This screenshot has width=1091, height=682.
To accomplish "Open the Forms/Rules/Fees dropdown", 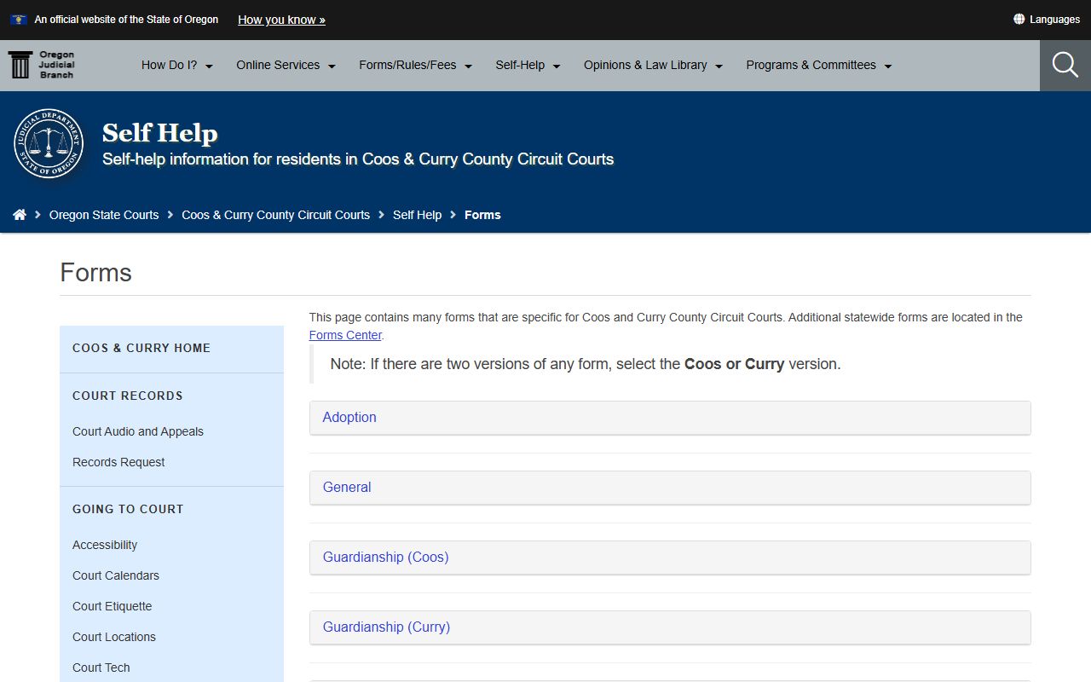I will (x=416, y=65).
